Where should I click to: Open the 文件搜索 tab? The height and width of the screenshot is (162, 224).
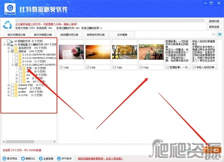tap(122, 35)
